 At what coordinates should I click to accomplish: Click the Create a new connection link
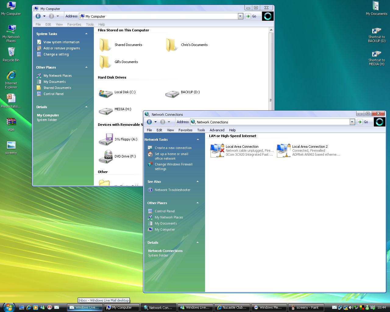173,148
